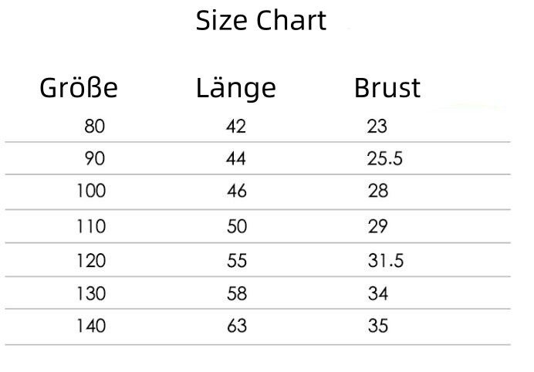Click the length value 58
This screenshot has width=534, height=372.
236,293
